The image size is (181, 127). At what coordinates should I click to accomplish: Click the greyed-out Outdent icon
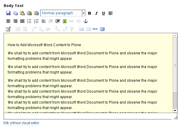[x=50, y=21]
